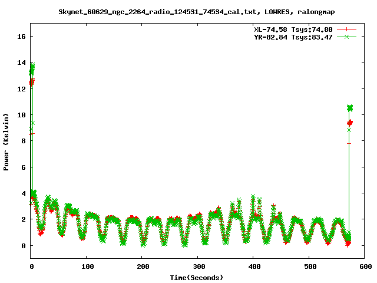Click the x-axis tick label 200
This screenshot has height=283, width=377.
point(143,266)
